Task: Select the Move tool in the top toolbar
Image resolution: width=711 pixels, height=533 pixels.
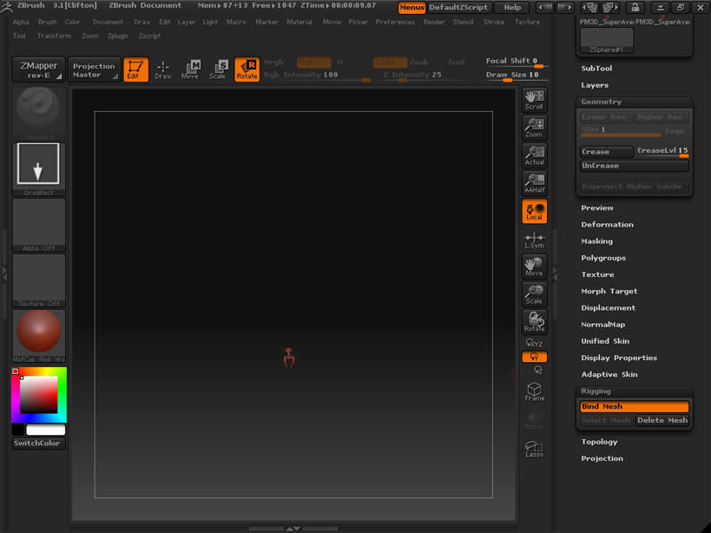Action: [x=190, y=69]
